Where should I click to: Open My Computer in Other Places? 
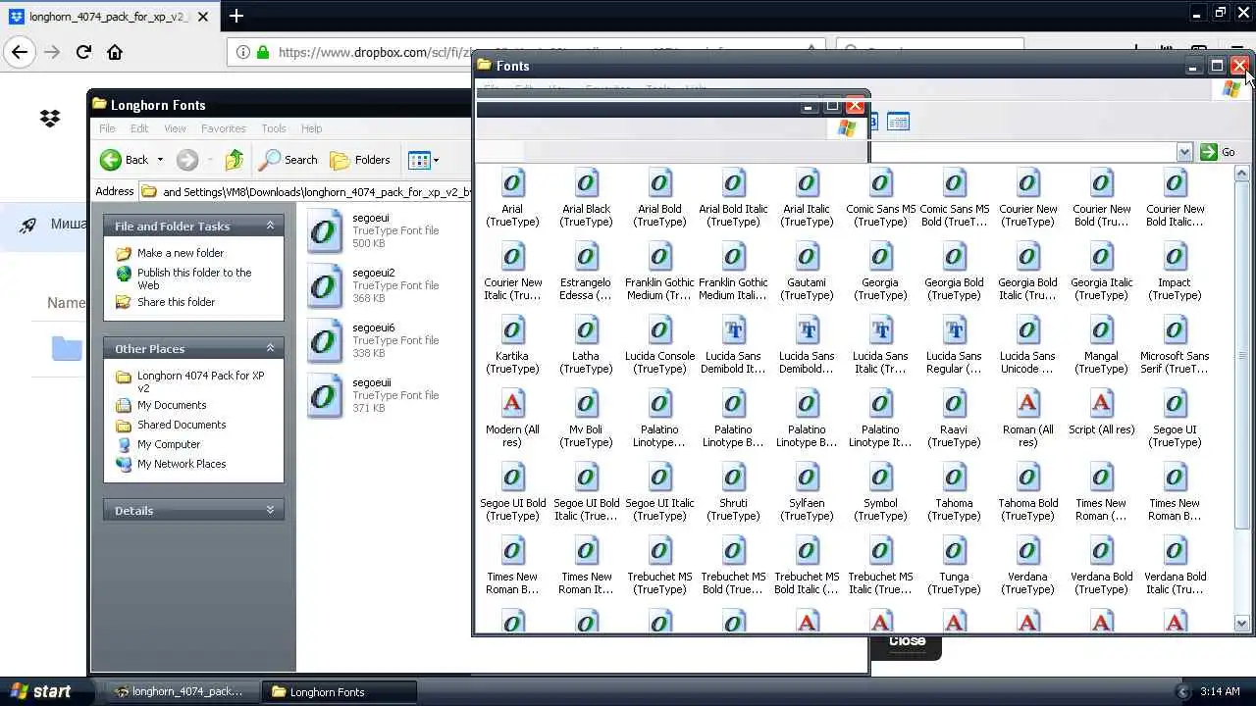pyautogui.click(x=169, y=444)
